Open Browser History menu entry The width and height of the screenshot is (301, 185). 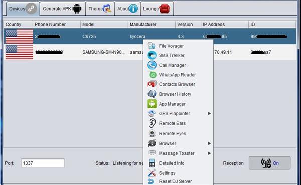(178, 94)
